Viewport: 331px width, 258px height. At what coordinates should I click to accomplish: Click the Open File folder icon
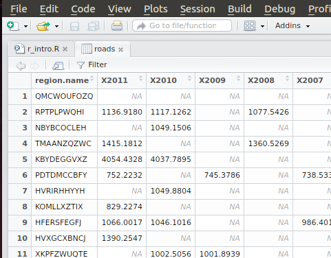pos(43,26)
